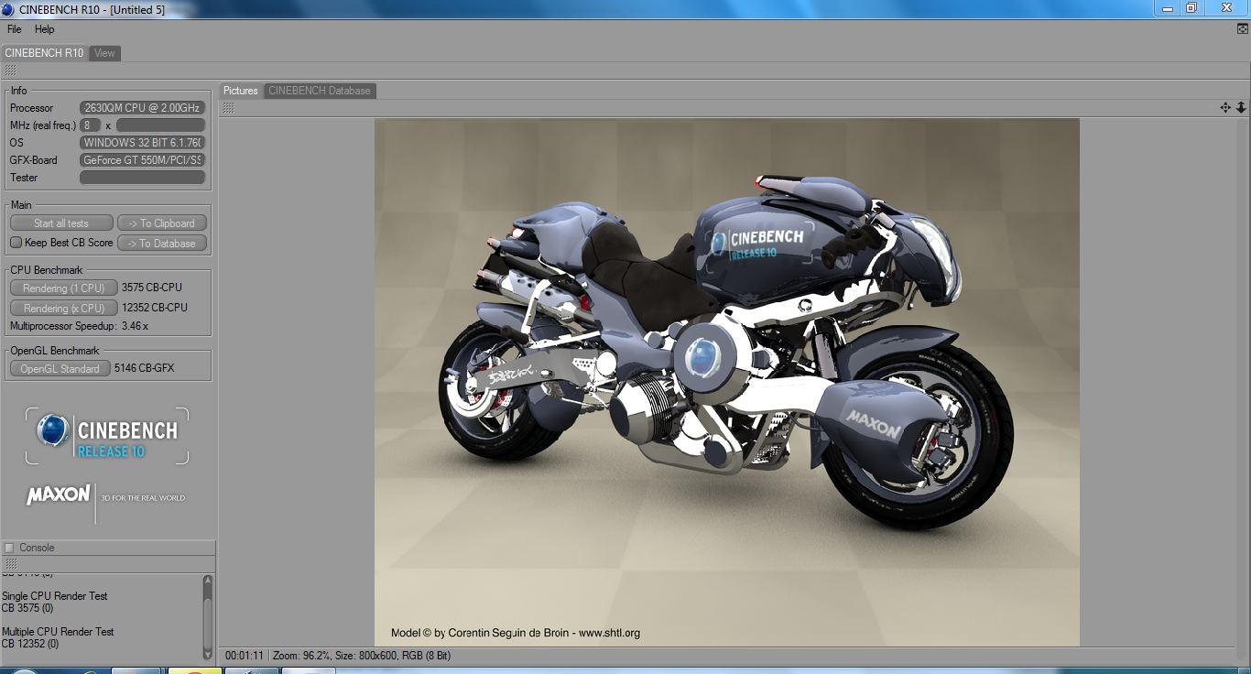The width and height of the screenshot is (1251, 674).
Task: Click the Single CPU Render Test console line
Action: pyautogui.click(x=55, y=596)
